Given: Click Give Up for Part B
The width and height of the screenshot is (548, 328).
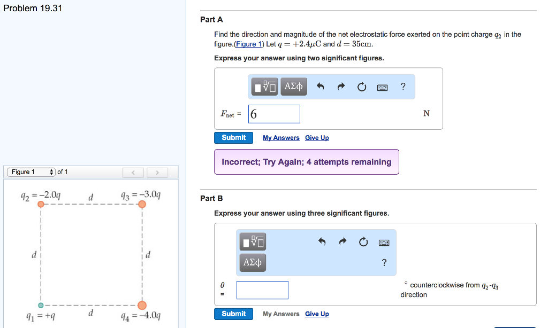Looking at the screenshot, I should tap(317, 314).
